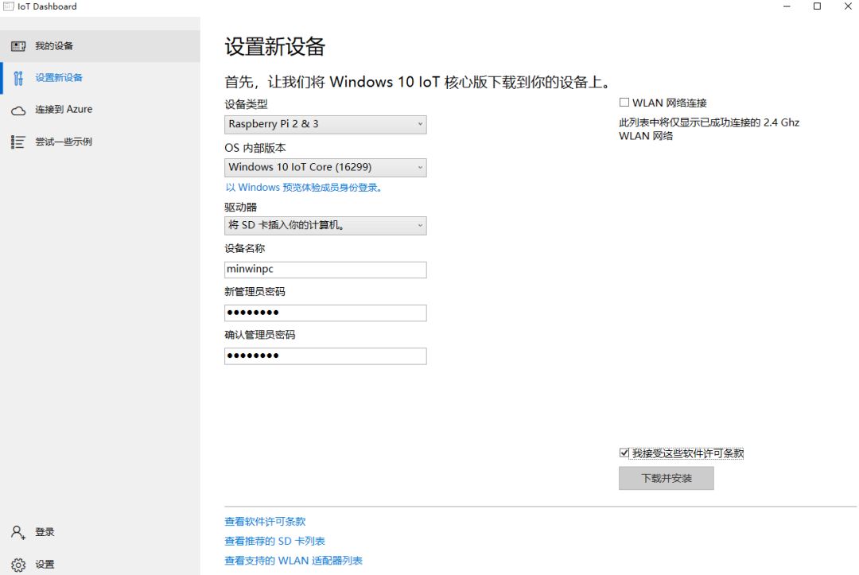Open 查看支持的 WLAN 适配器列表 link

293,561
